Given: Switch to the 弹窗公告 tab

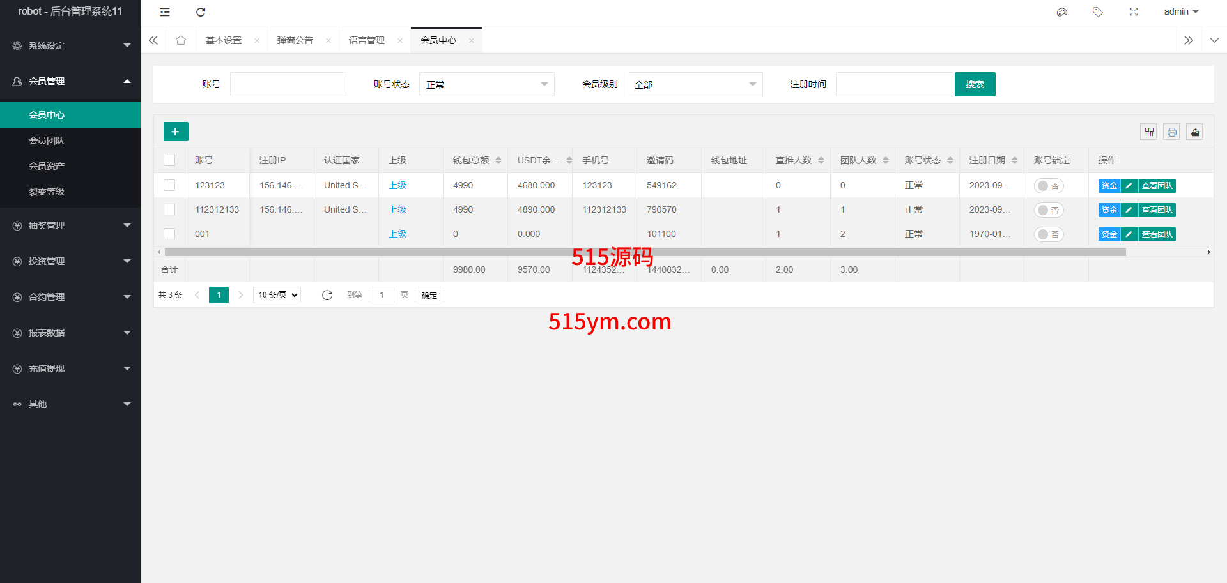Looking at the screenshot, I should (x=295, y=40).
